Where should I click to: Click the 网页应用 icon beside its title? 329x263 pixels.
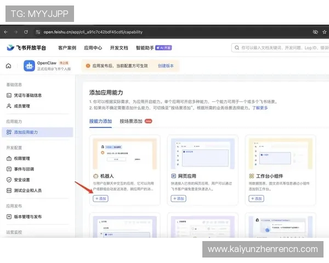click(x=173, y=176)
